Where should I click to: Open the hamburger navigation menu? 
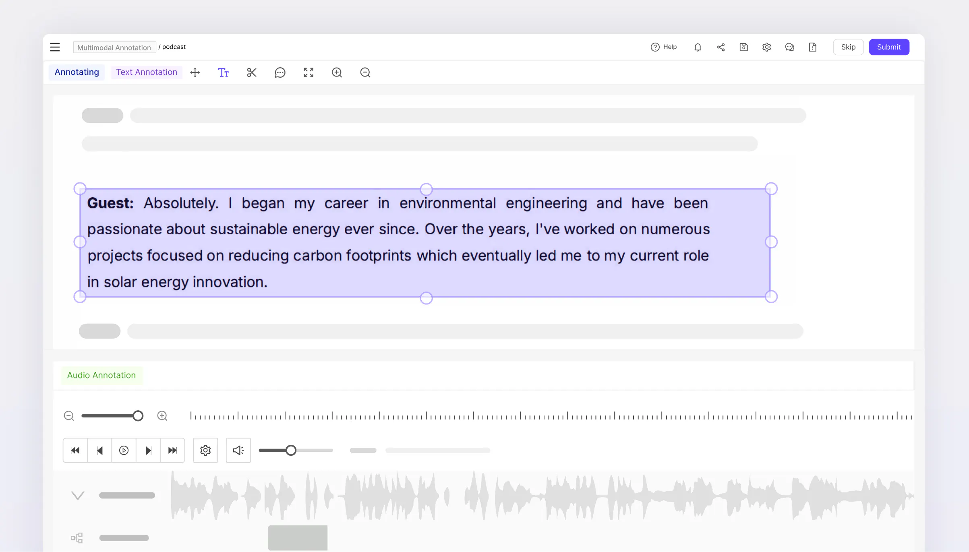(54, 47)
